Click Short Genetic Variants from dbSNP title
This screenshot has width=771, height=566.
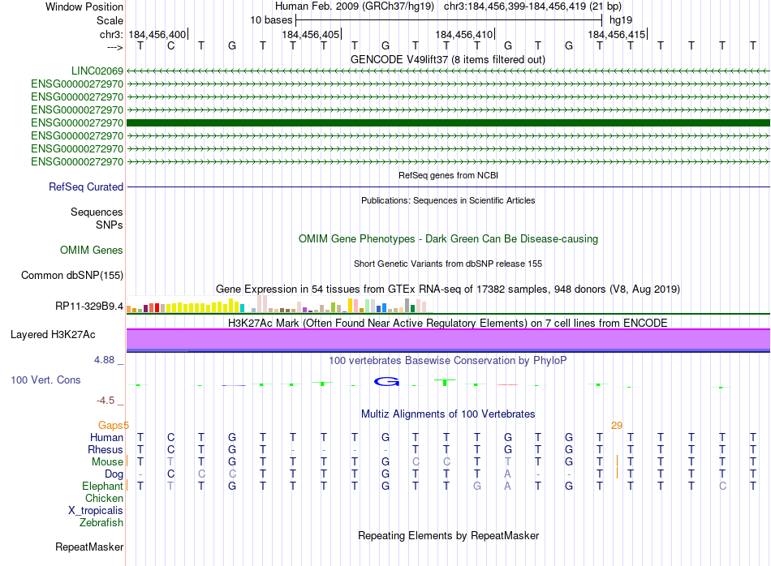(448, 264)
